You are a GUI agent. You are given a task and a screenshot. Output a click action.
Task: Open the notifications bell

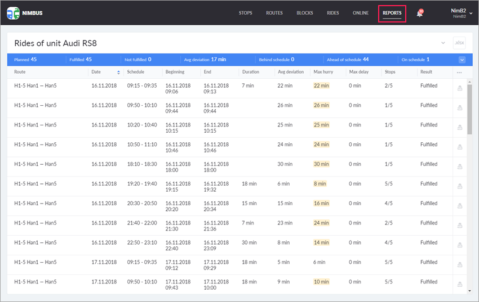tap(419, 13)
